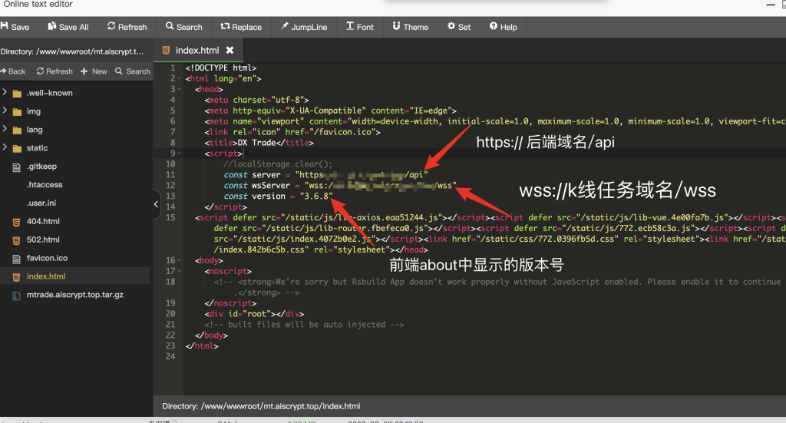Image resolution: width=786 pixels, height=423 pixels.
Task: Click the Save toolbar button
Action: pyautogui.click(x=15, y=27)
